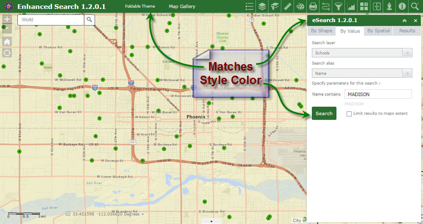Collapse the eSearch panel with double chevron

[x=404, y=20]
